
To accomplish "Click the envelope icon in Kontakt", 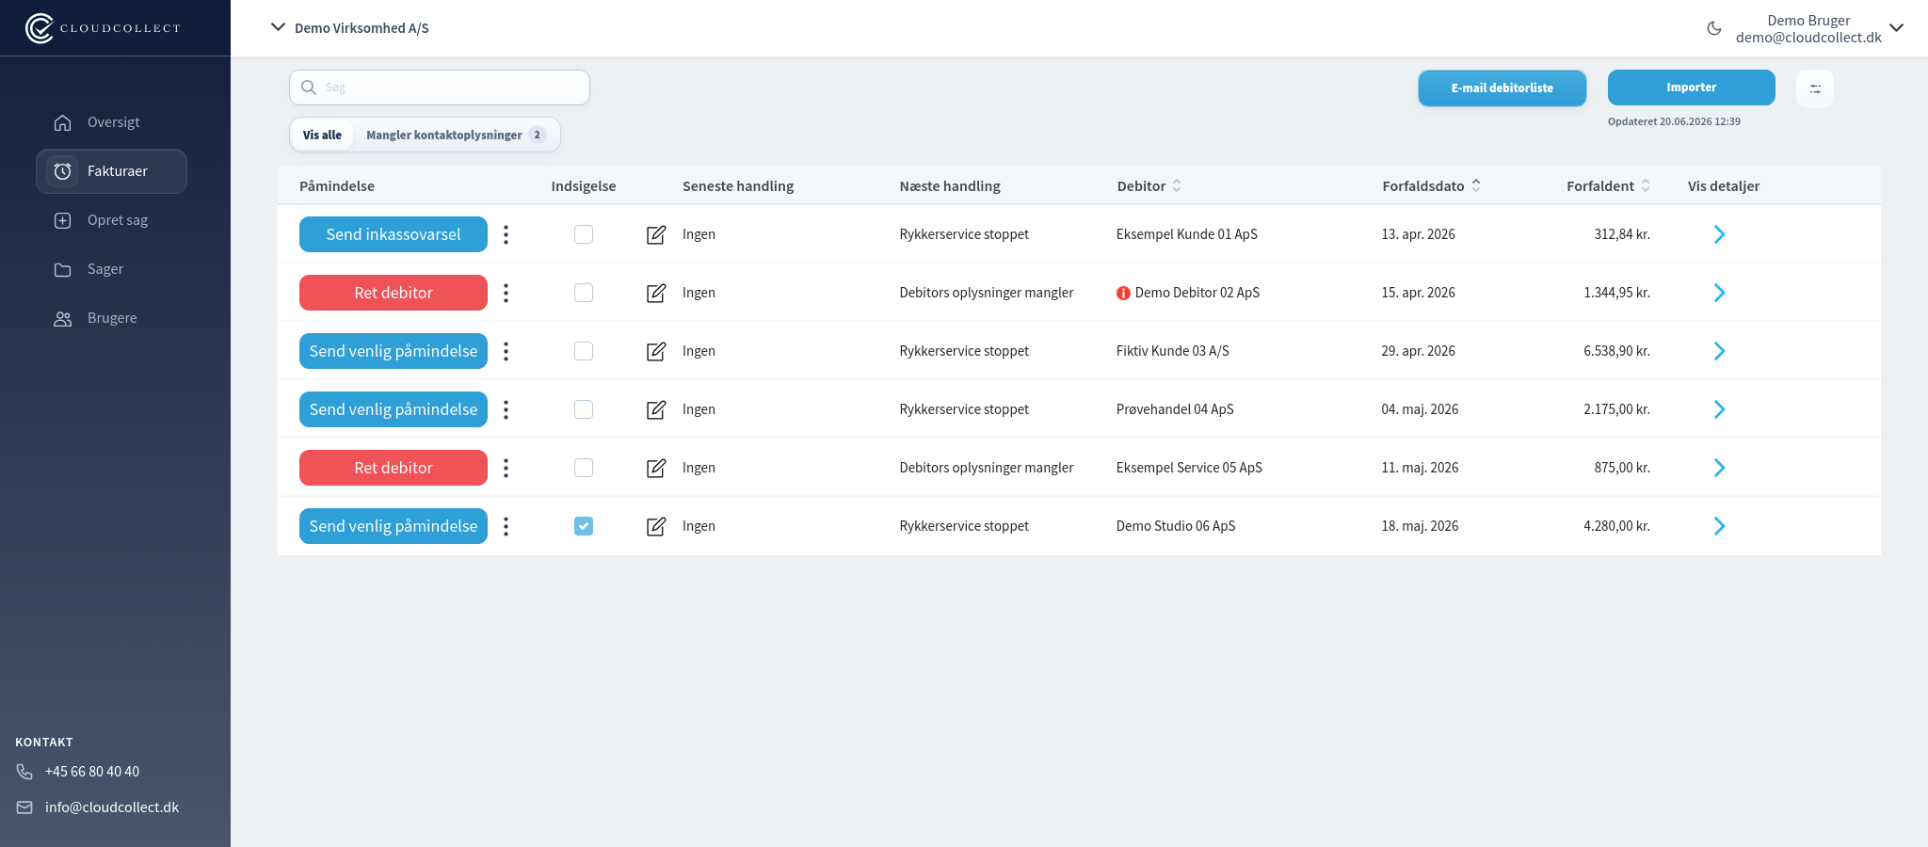I will pyautogui.click(x=24, y=807).
